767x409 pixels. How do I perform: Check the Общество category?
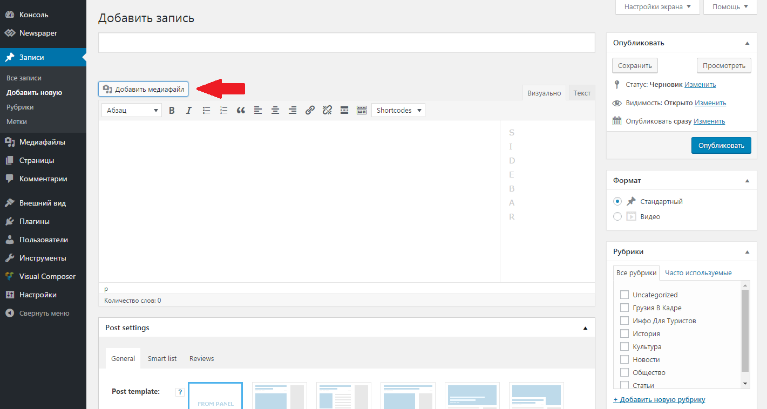pyautogui.click(x=625, y=372)
